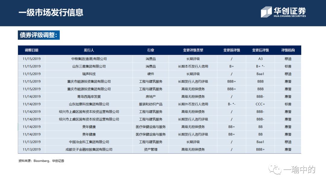Screen dimensions: 326x184
Task: Click the 调整日期 column header
Action: click(32, 50)
